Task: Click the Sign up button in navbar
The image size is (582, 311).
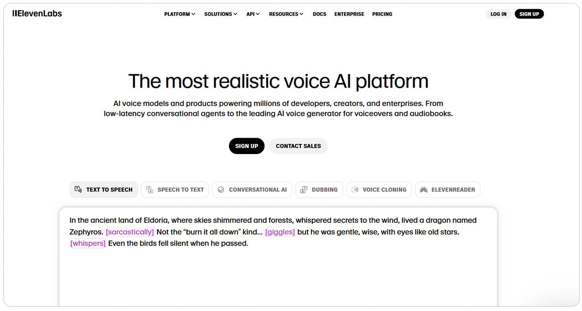Action: pos(529,14)
